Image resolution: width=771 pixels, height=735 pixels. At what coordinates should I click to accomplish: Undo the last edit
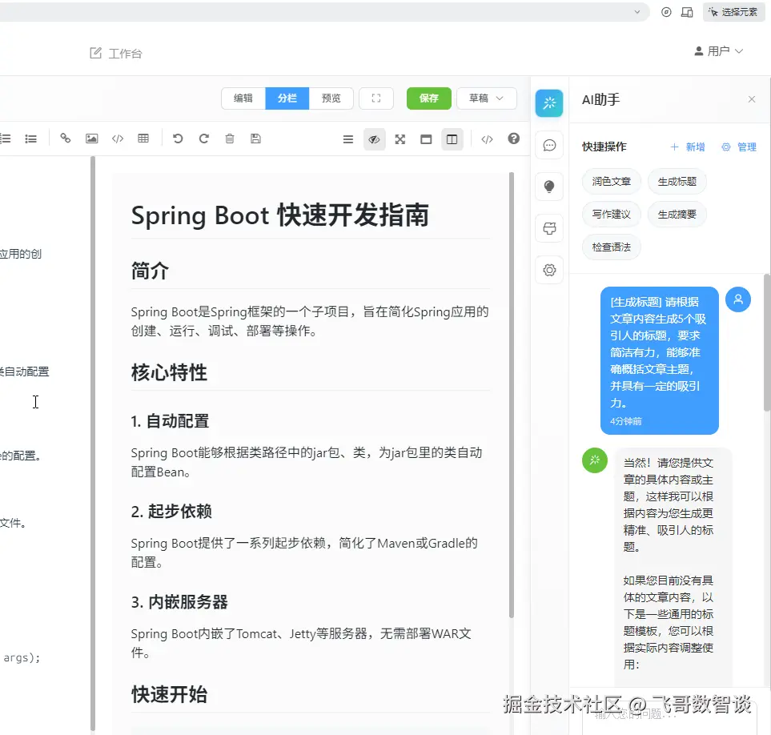pyautogui.click(x=178, y=139)
